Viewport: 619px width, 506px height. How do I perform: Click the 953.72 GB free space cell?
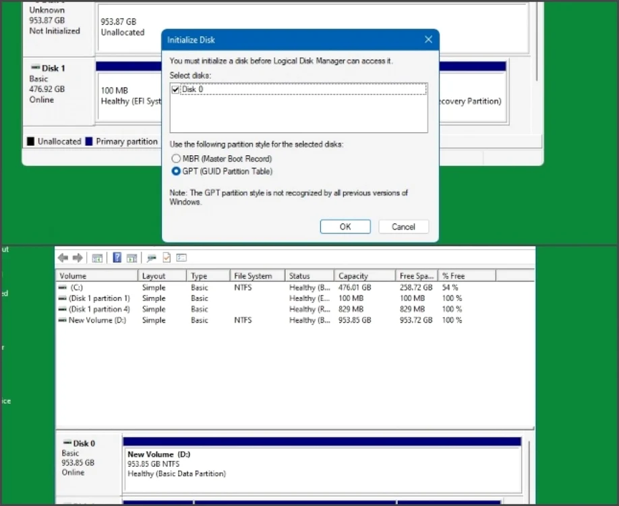tap(415, 320)
